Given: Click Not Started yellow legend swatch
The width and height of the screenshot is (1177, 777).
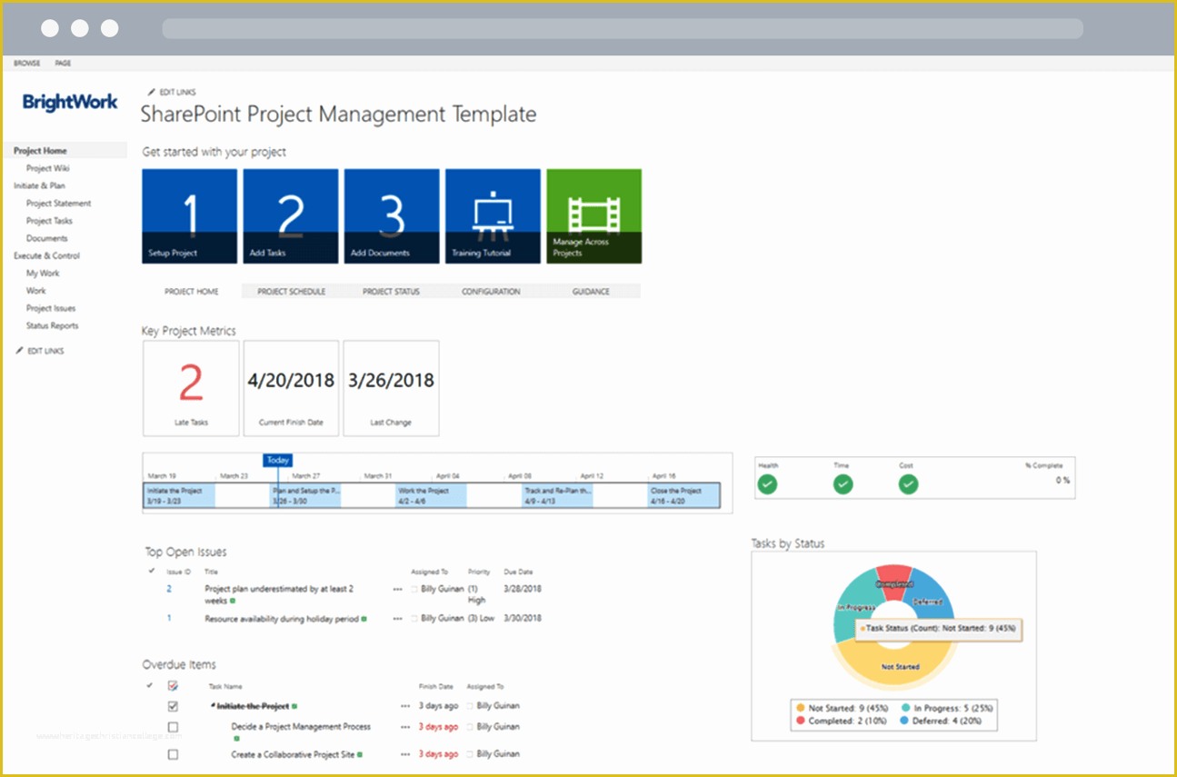Looking at the screenshot, I should [800, 707].
